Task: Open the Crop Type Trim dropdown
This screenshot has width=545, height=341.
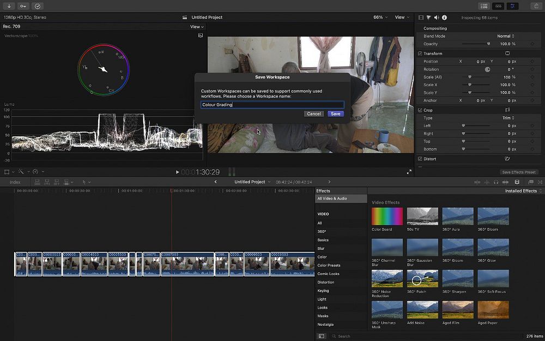Action: (508, 118)
